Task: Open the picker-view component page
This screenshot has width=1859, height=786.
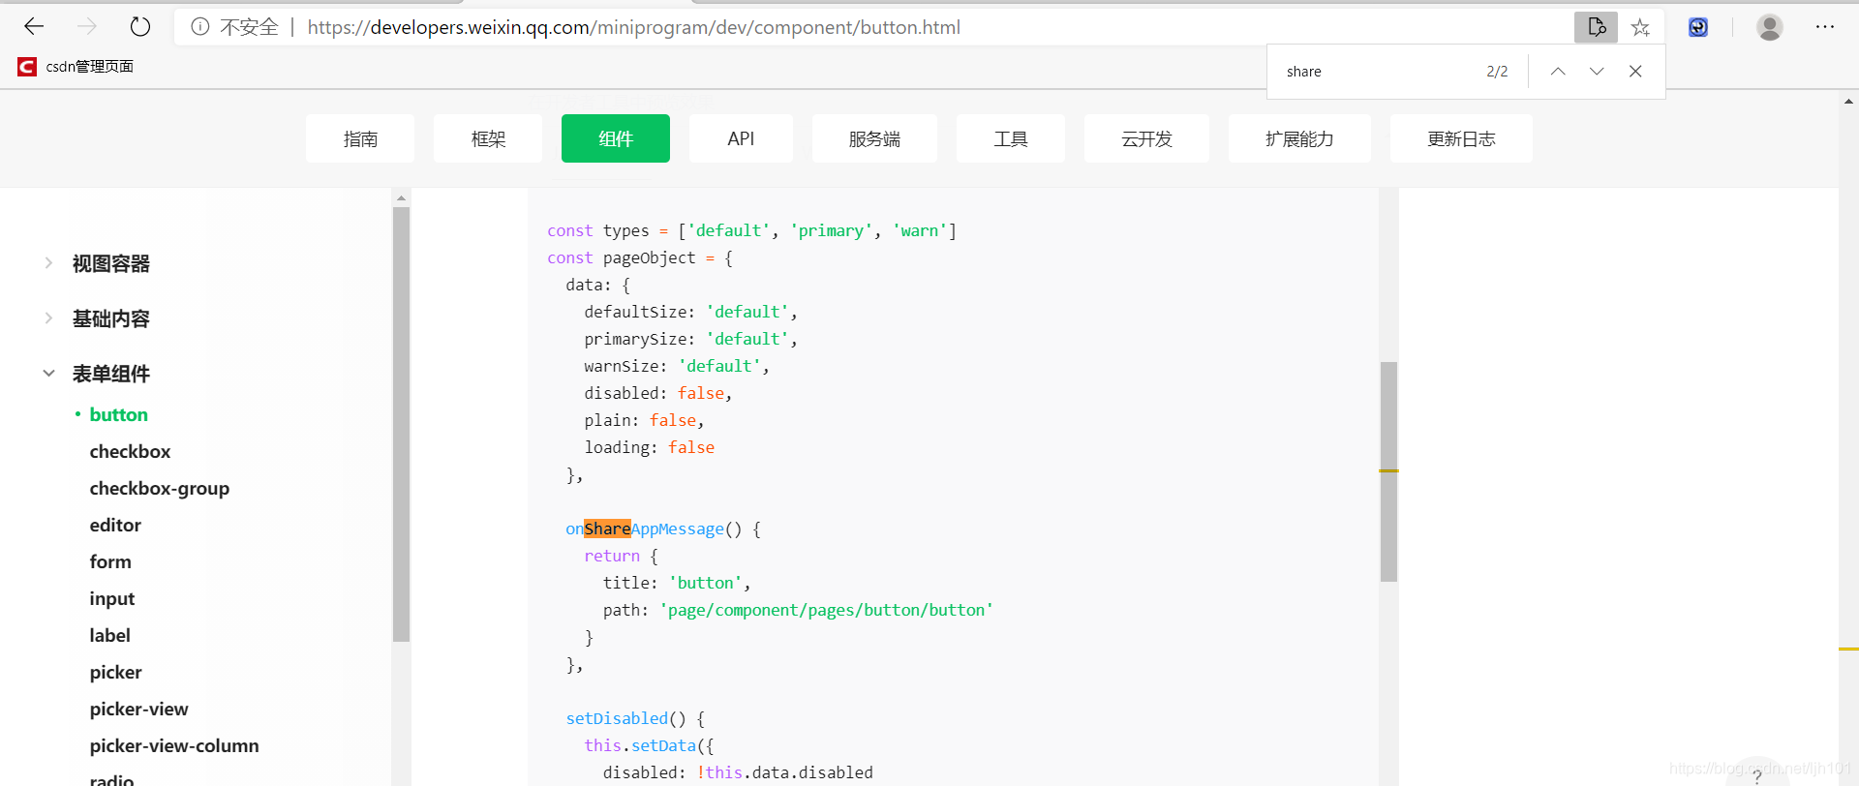Action: pos(139,709)
